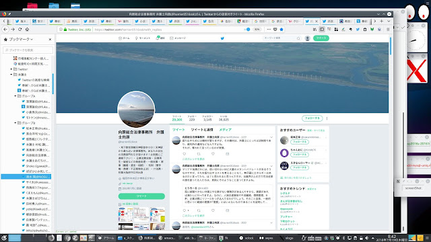Open profile avatar menu in Twitter header
The height and width of the screenshot is (242, 431).
[x=308, y=38]
